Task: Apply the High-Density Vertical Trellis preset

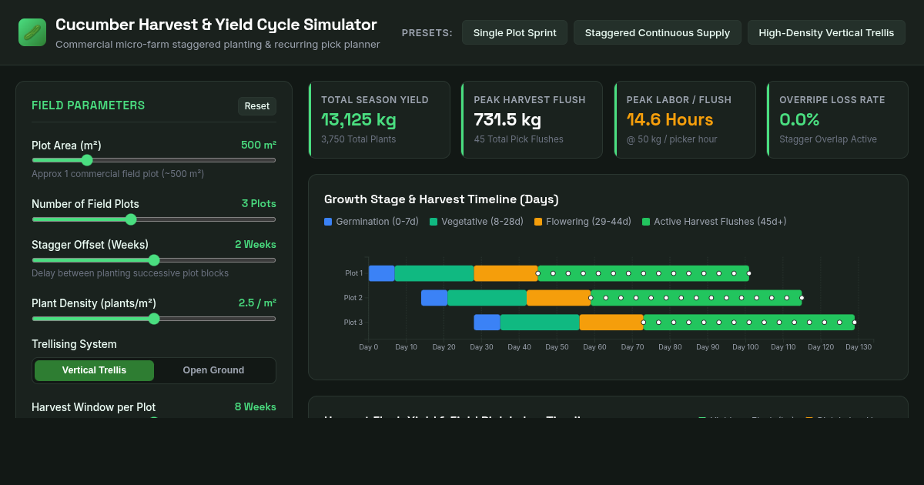Action: coord(826,32)
